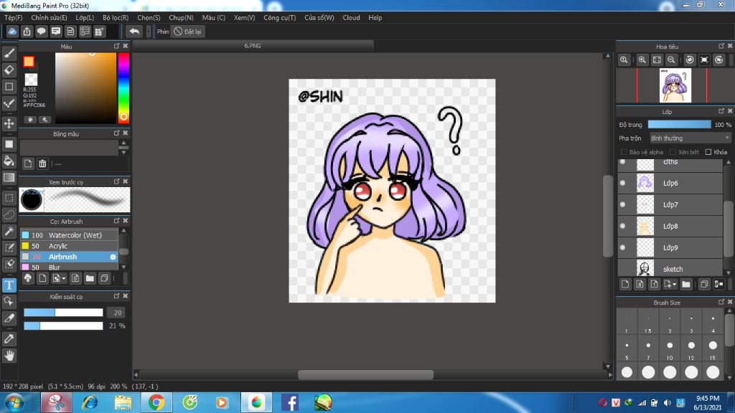
Task: Select the Move tool
Action: (9, 123)
